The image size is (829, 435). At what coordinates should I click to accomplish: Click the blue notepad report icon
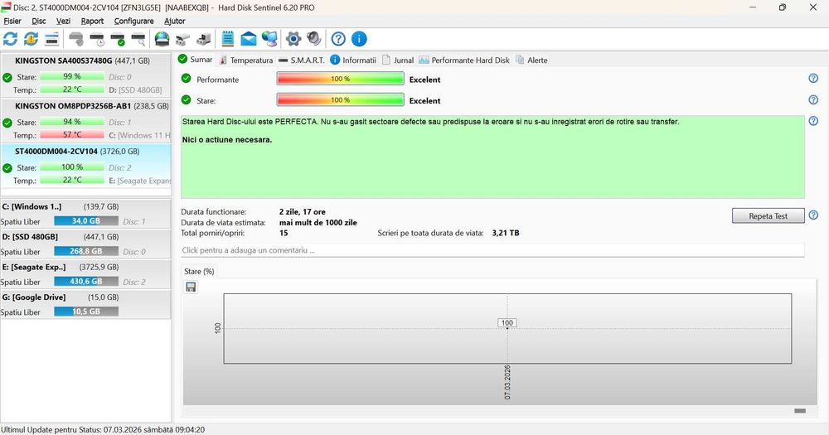228,39
